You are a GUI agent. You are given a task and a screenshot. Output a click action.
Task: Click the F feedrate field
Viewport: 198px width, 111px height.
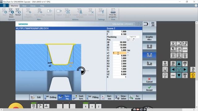tap(120, 34)
